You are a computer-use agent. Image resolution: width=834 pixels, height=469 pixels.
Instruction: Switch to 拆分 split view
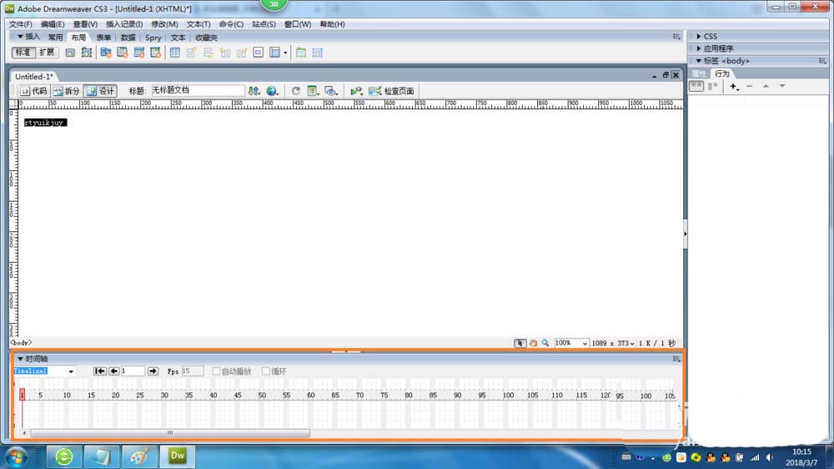point(67,91)
